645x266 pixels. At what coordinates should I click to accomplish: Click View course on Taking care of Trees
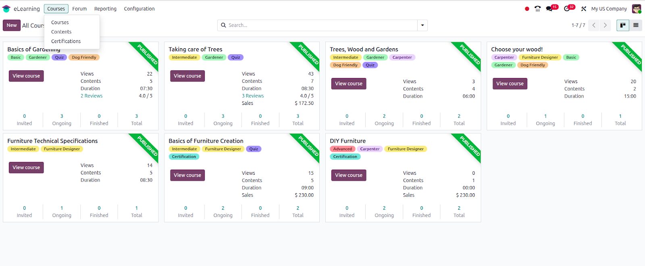click(187, 76)
